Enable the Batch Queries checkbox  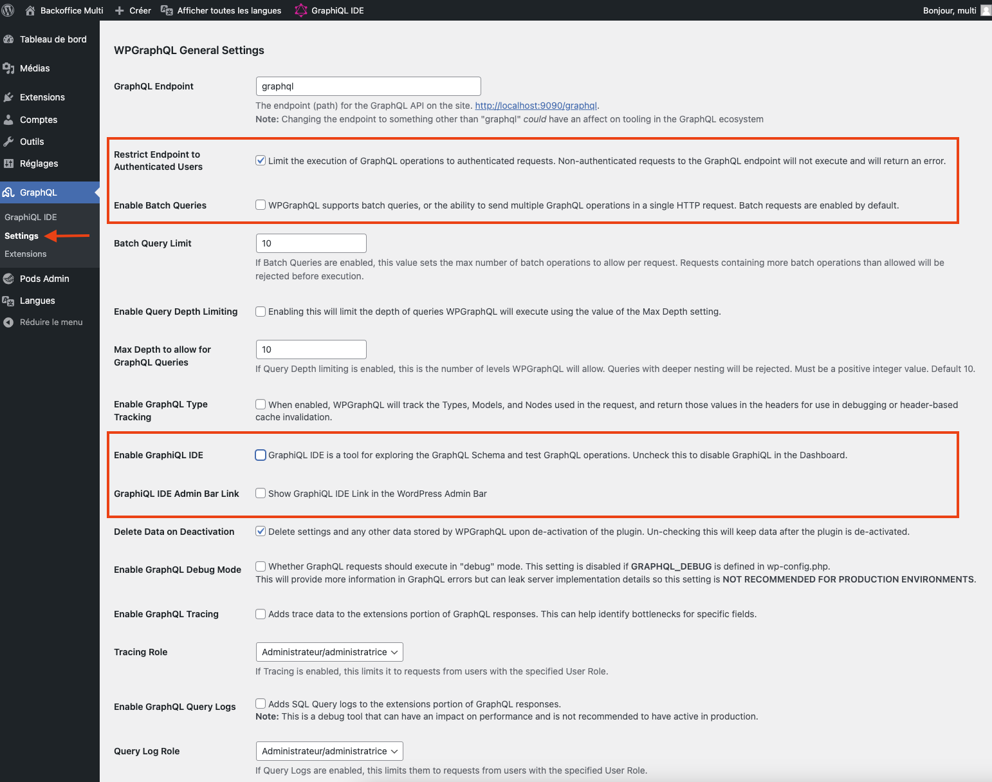coord(261,205)
